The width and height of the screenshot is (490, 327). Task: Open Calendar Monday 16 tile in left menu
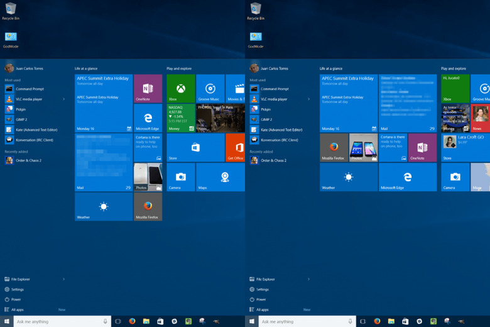point(104,103)
